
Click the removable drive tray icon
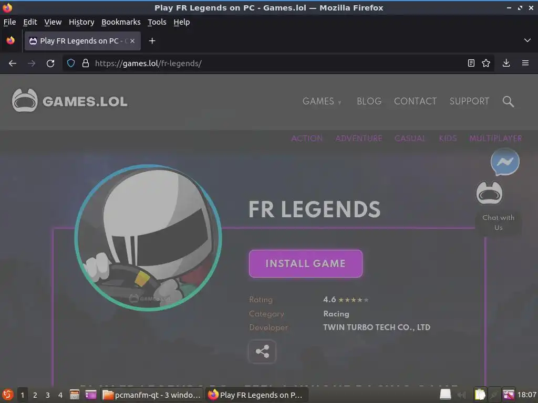coord(446,395)
